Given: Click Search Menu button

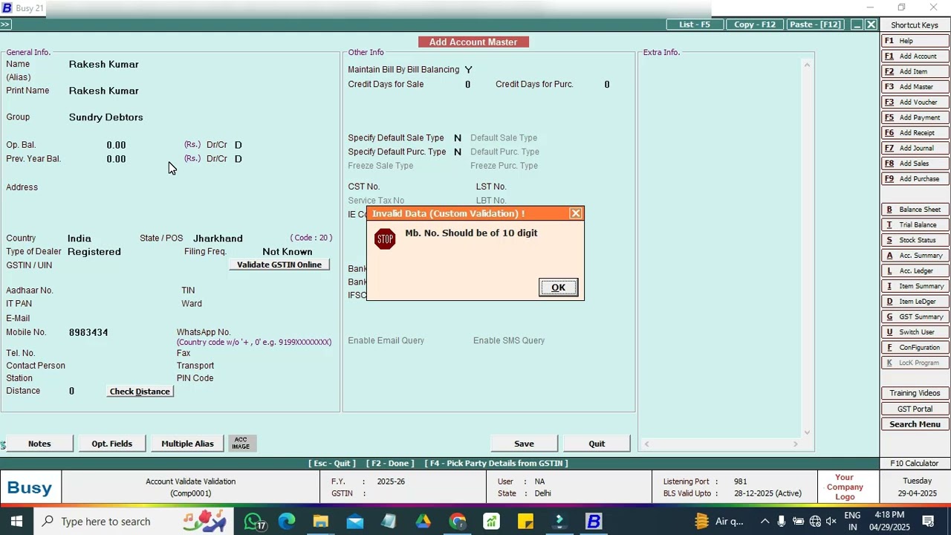Looking at the screenshot, I should click(915, 424).
